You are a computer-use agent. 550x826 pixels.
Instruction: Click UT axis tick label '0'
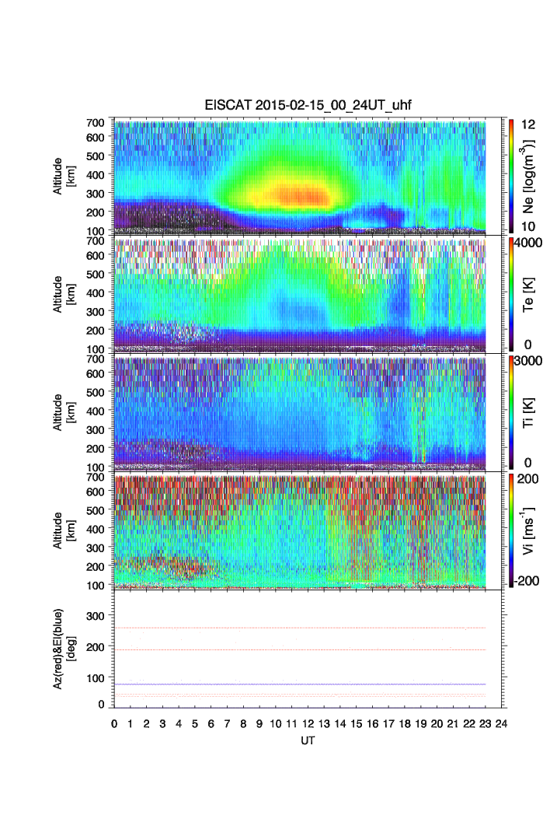tap(114, 724)
